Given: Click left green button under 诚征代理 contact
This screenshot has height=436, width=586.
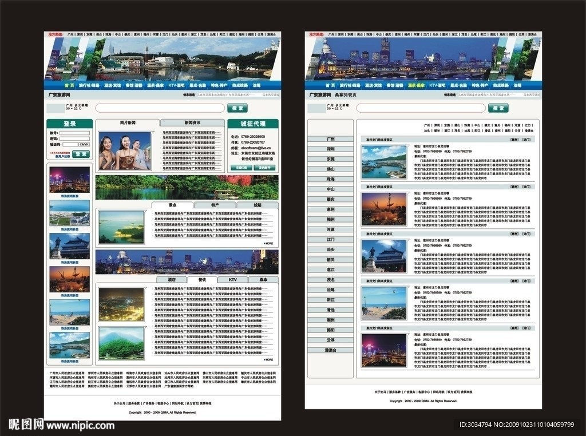Looking at the screenshot, I should 241,168.
